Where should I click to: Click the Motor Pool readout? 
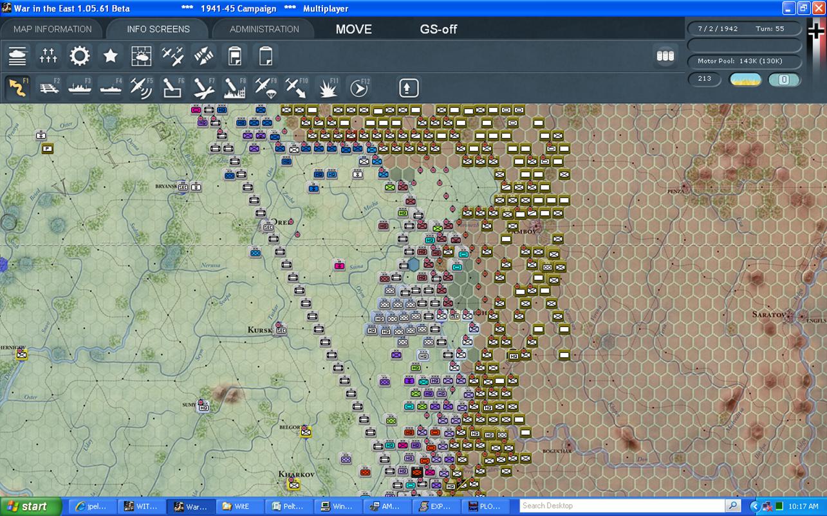pyautogui.click(x=744, y=61)
